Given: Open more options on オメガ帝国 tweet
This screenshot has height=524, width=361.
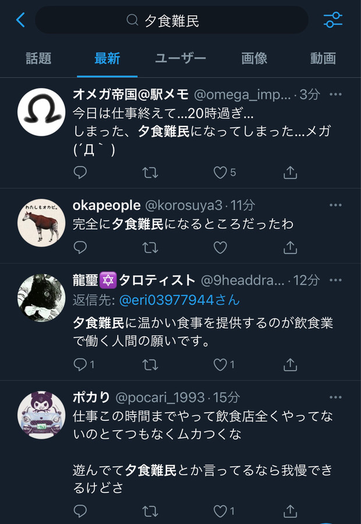Looking at the screenshot, I should (x=335, y=94).
